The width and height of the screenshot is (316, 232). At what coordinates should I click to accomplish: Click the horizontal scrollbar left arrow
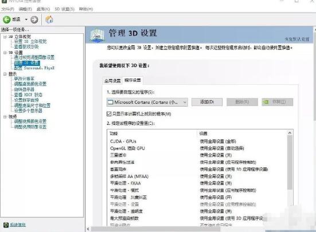88,229
